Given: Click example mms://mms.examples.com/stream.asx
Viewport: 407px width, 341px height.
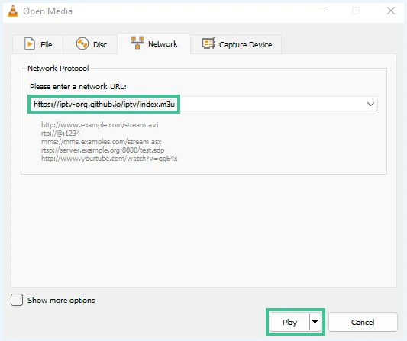Looking at the screenshot, I should click(x=102, y=142).
